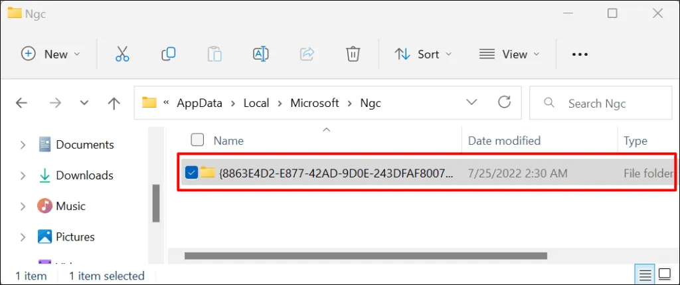680x285 pixels.
Task: Click the Copy icon in toolbar
Action: (x=169, y=54)
